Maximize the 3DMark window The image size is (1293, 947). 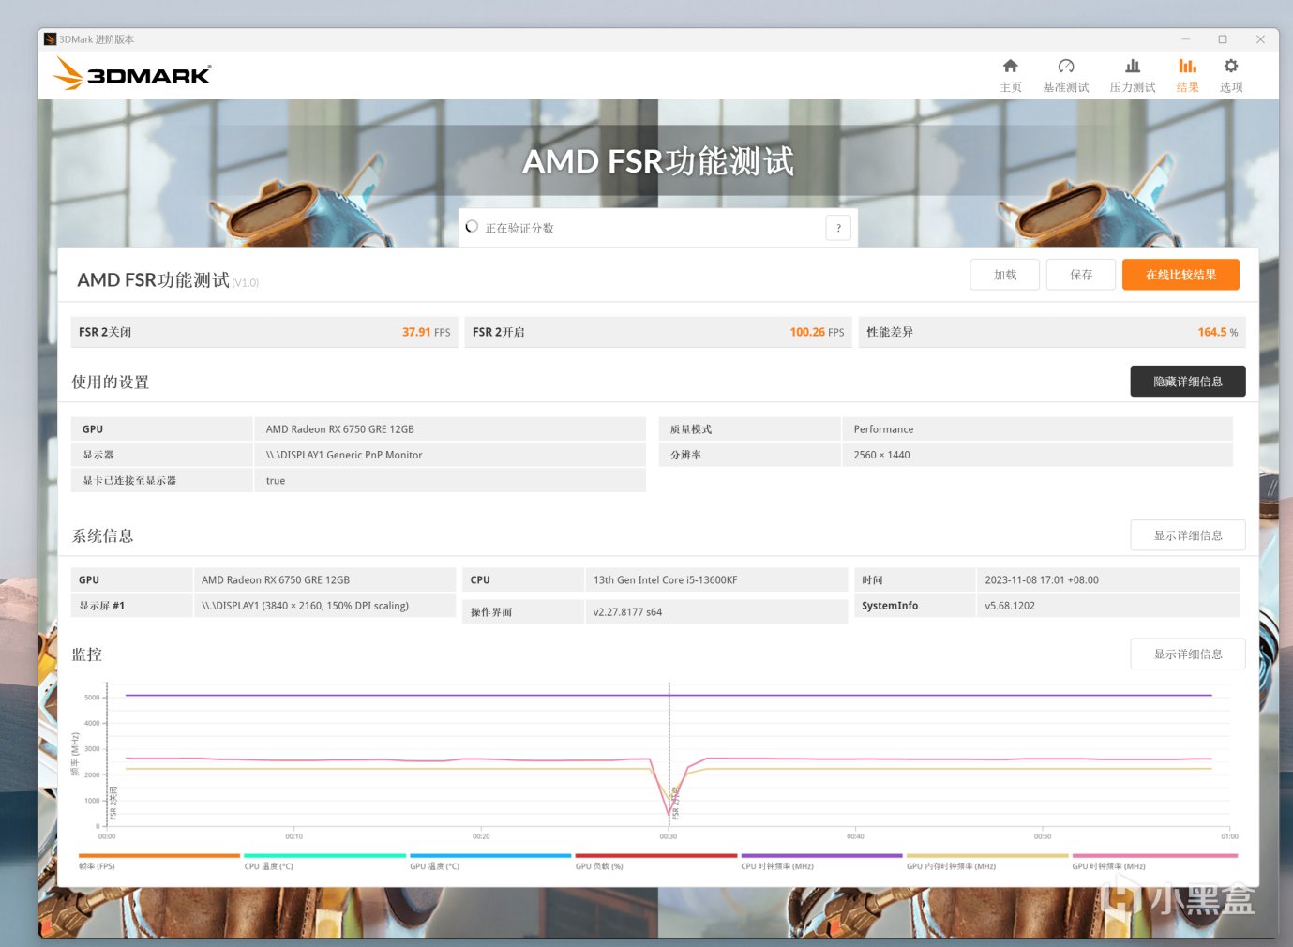click(1223, 39)
